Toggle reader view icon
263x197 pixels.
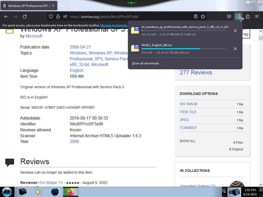(x=195, y=16)
